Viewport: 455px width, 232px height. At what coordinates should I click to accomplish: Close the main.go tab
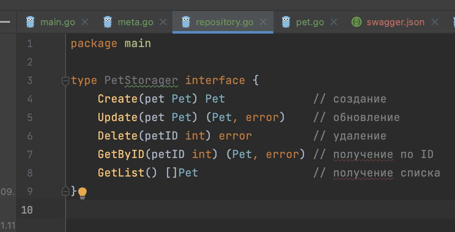pos(85,22)
